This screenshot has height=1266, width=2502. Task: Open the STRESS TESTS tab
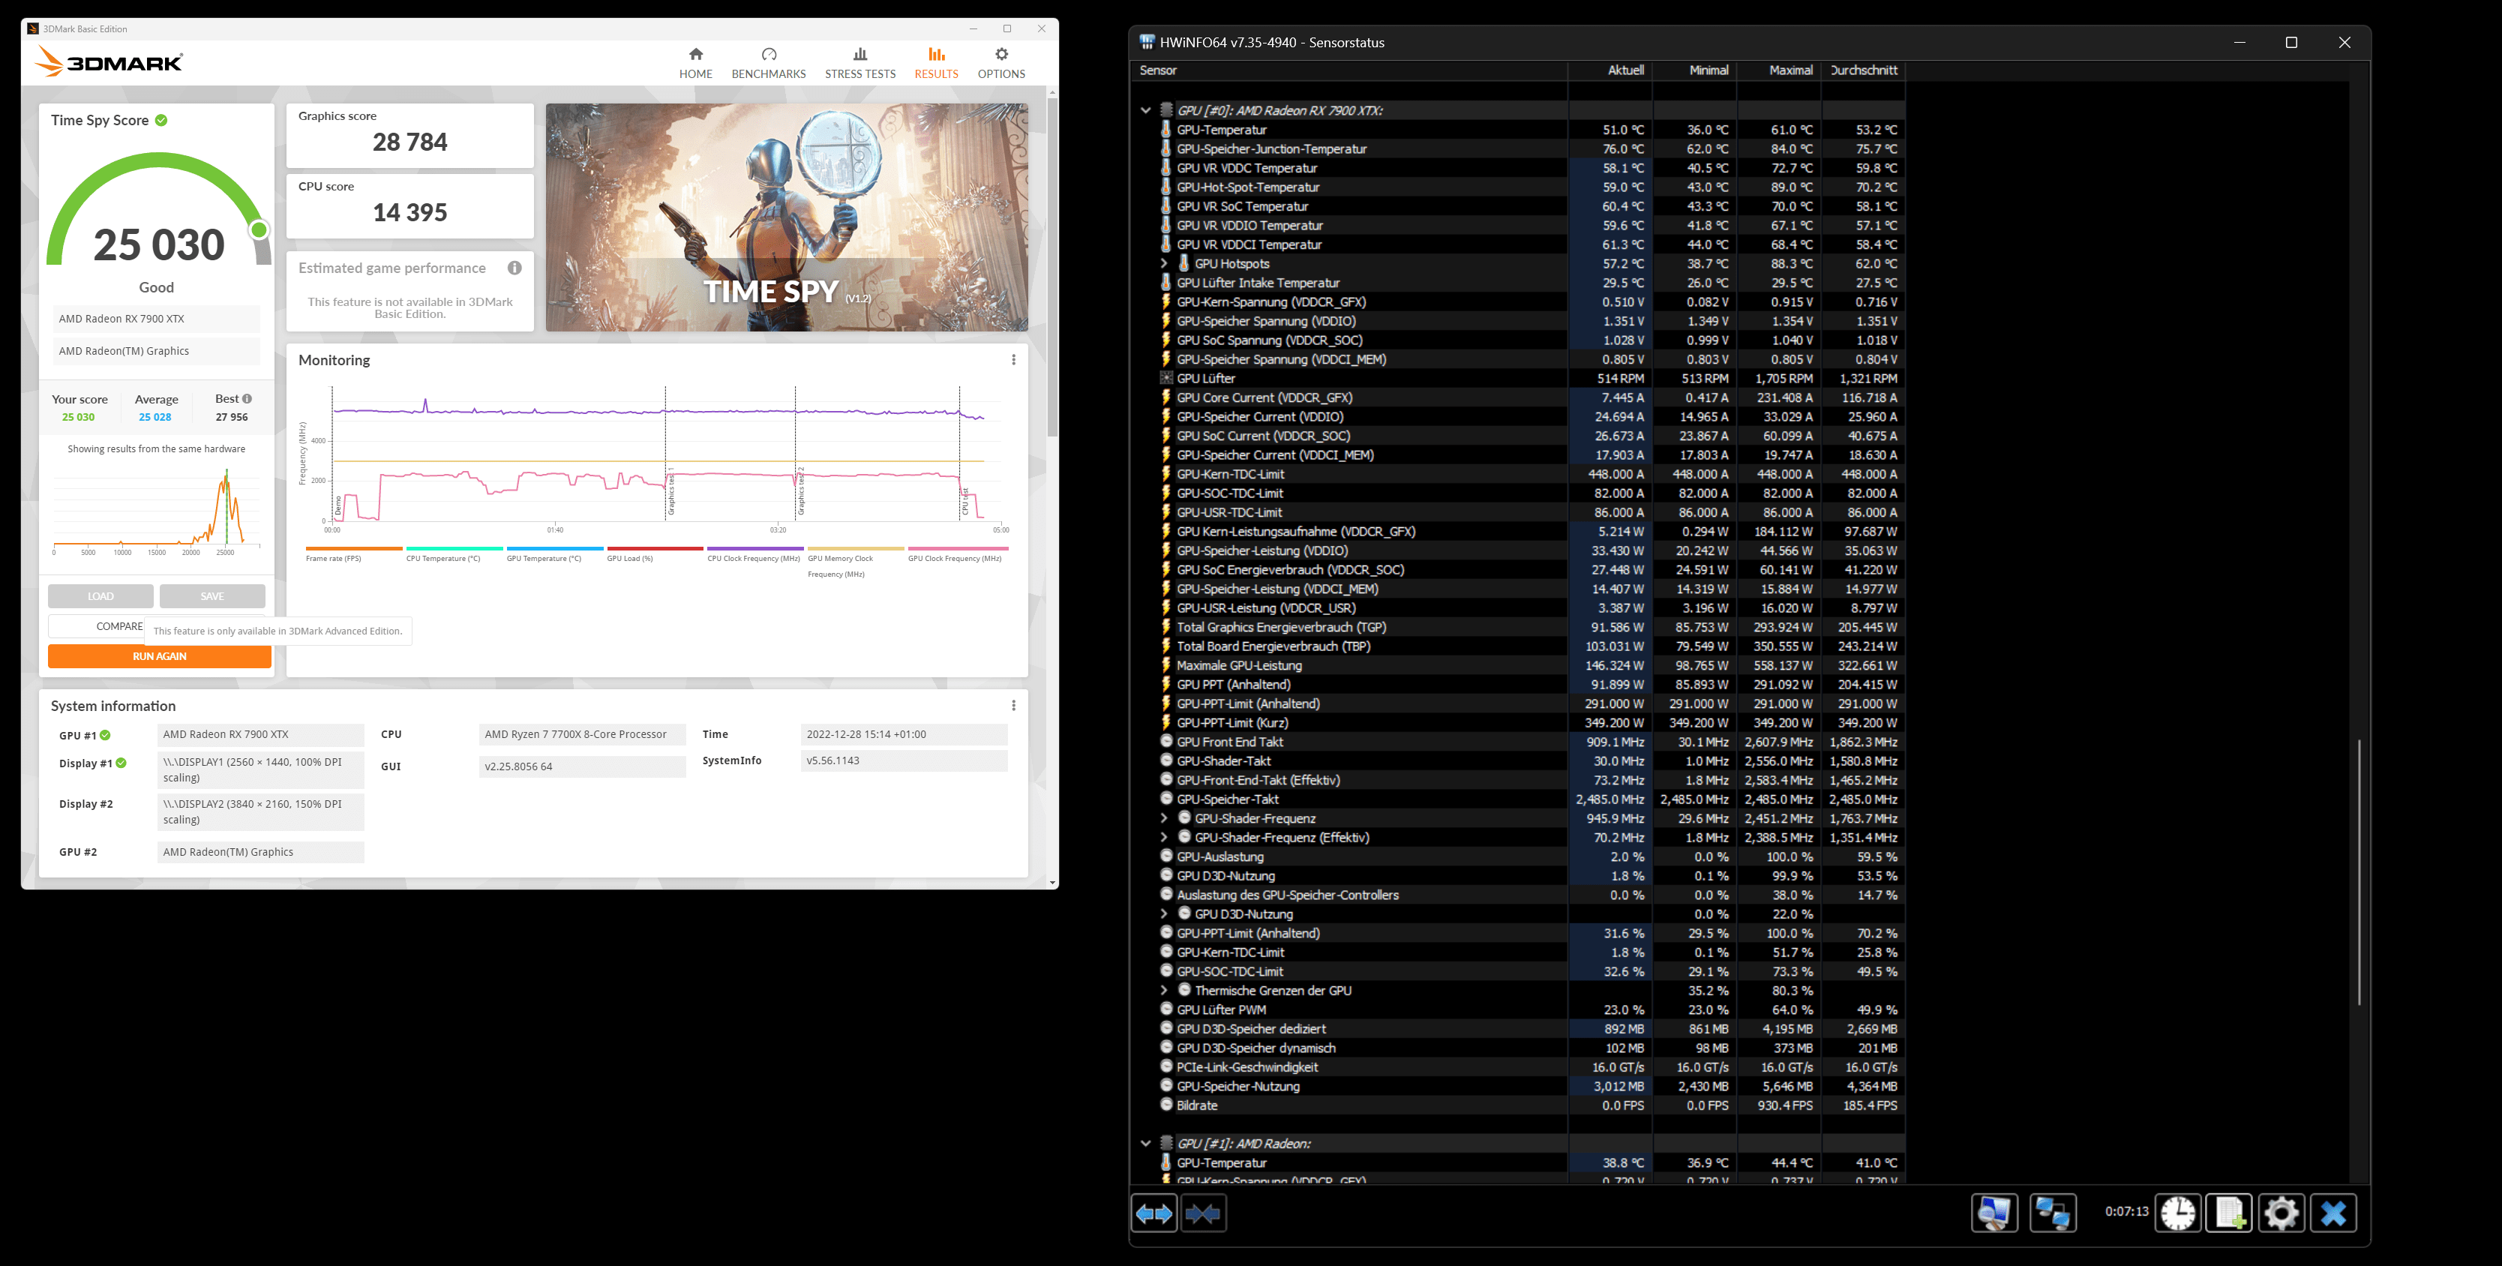[859, 63]
